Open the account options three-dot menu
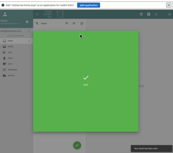 29,31
